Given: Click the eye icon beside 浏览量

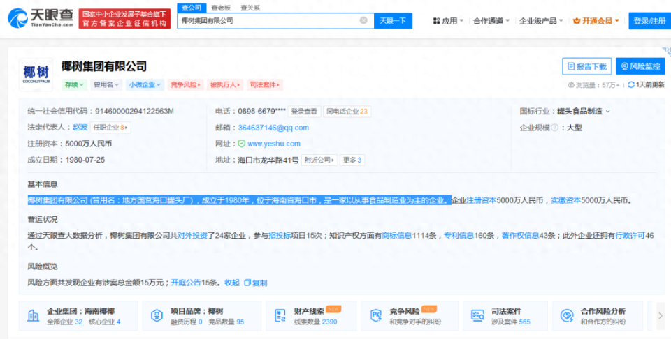Looking at the screenshot, I should 571,85.
